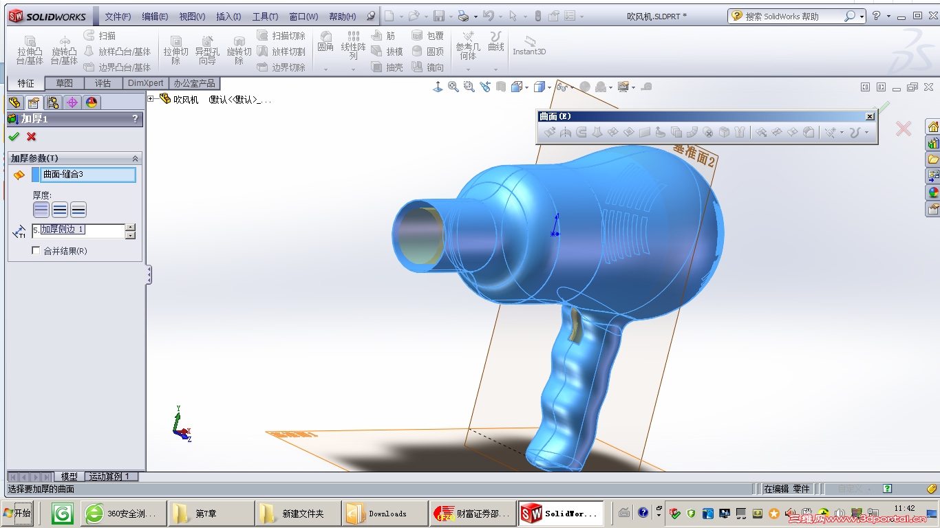This screenshot has width=940, height=528.
Task: Click the 拉伸凸台/基体 extrude boss tool
Action: 30,49
